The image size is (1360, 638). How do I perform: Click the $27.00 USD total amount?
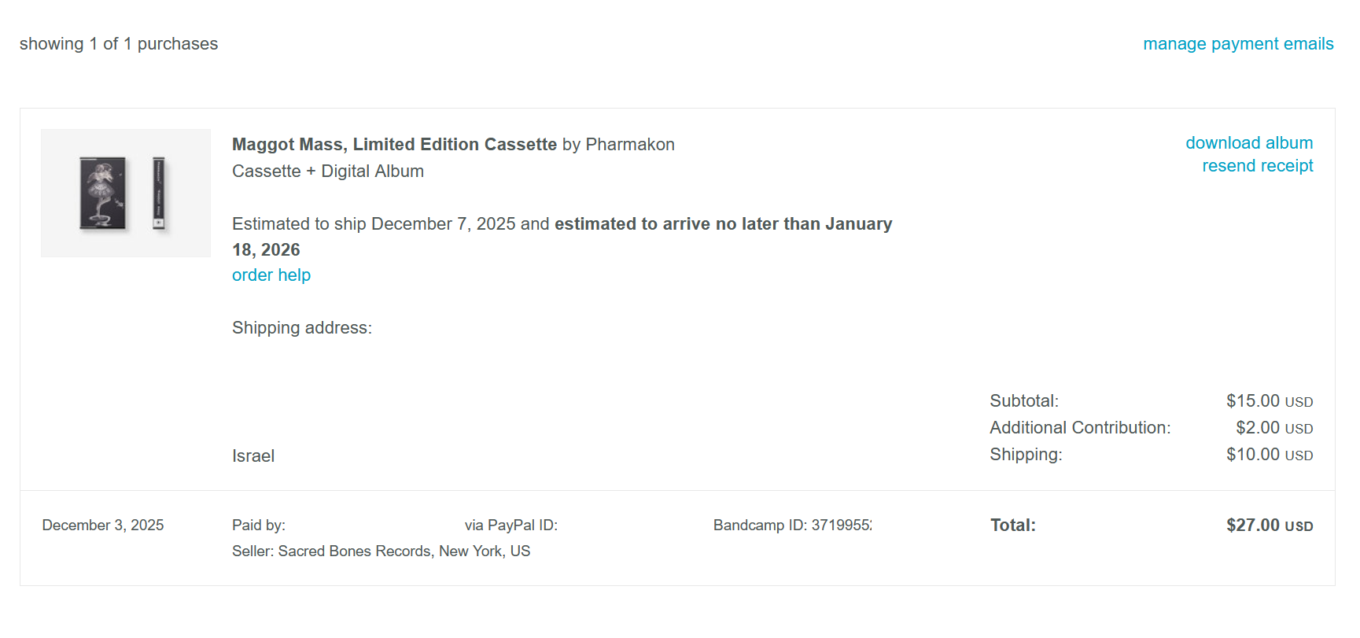point(1269,526)
